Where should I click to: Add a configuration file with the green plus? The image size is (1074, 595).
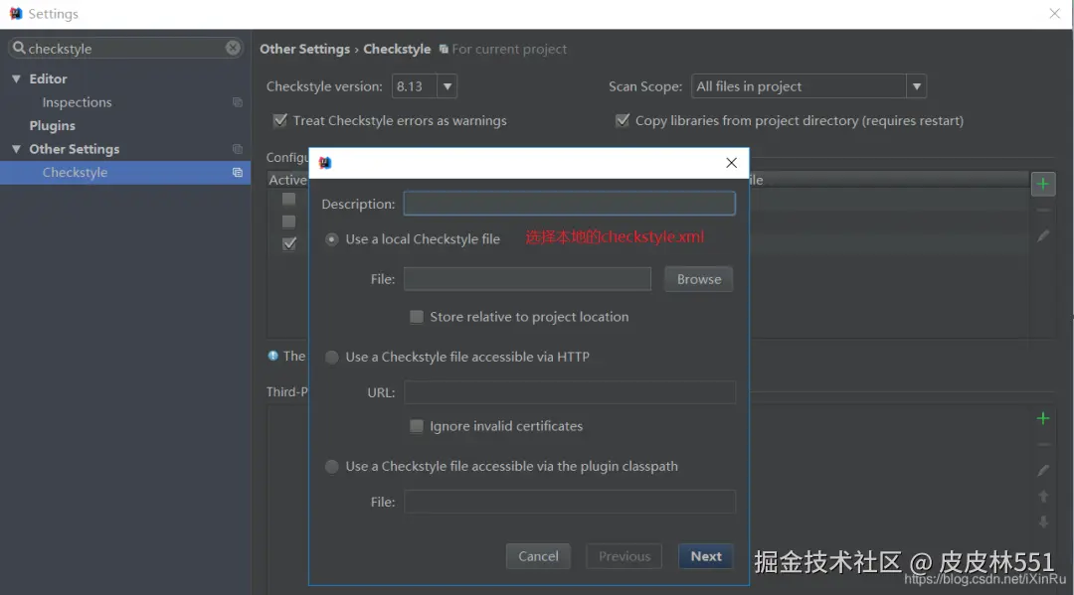(1042, 184)
